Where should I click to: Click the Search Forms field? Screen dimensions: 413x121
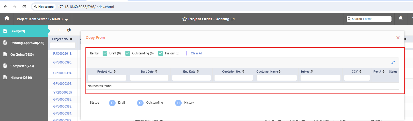coord(369,19)
